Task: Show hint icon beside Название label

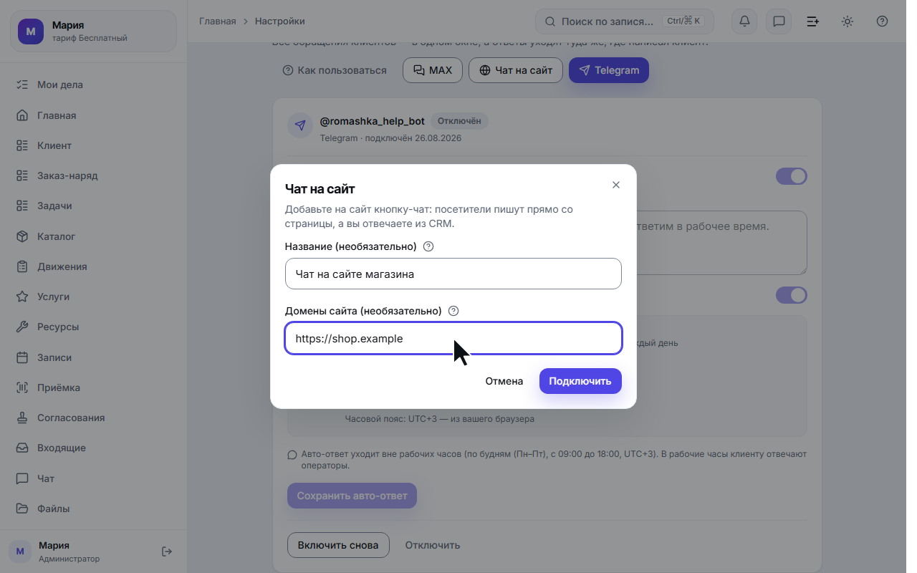Action: coord(428,246)
